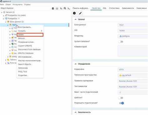Image resolution: width=148 pixels, height=115 pixels.
Task: Launch PSQL Tool from context menu
Action: (x=30, y=72)
